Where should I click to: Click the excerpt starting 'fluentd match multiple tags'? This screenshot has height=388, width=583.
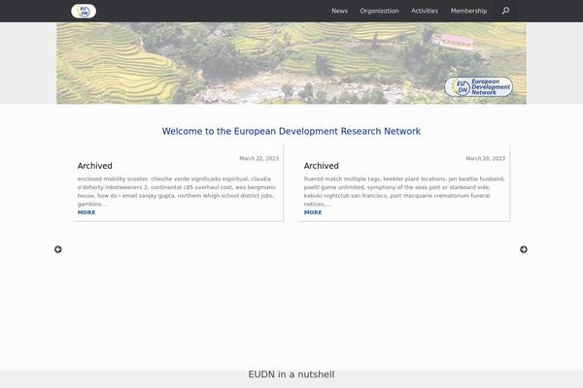tap(404, 191)
